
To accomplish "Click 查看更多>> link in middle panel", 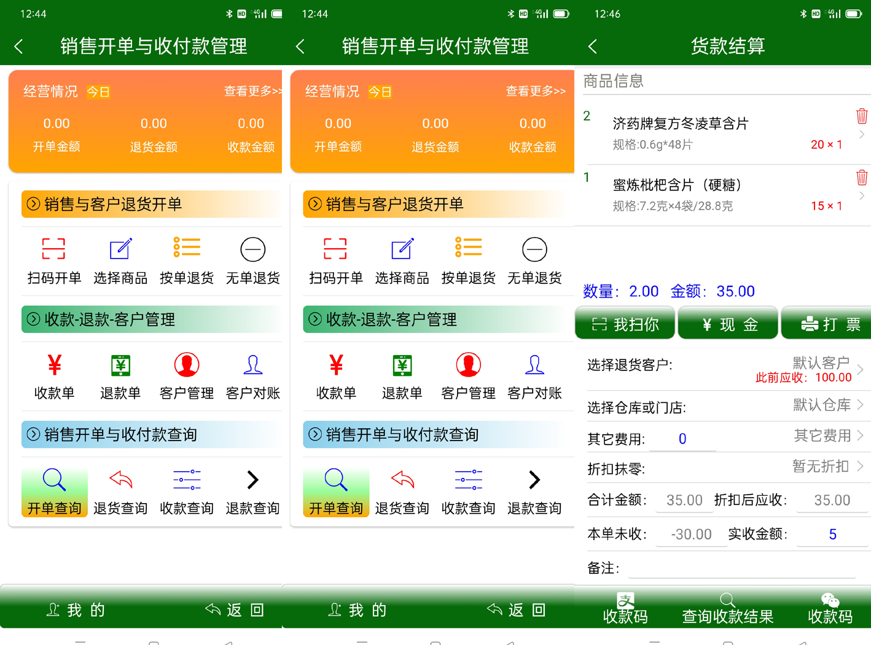I will click(535, 91).
